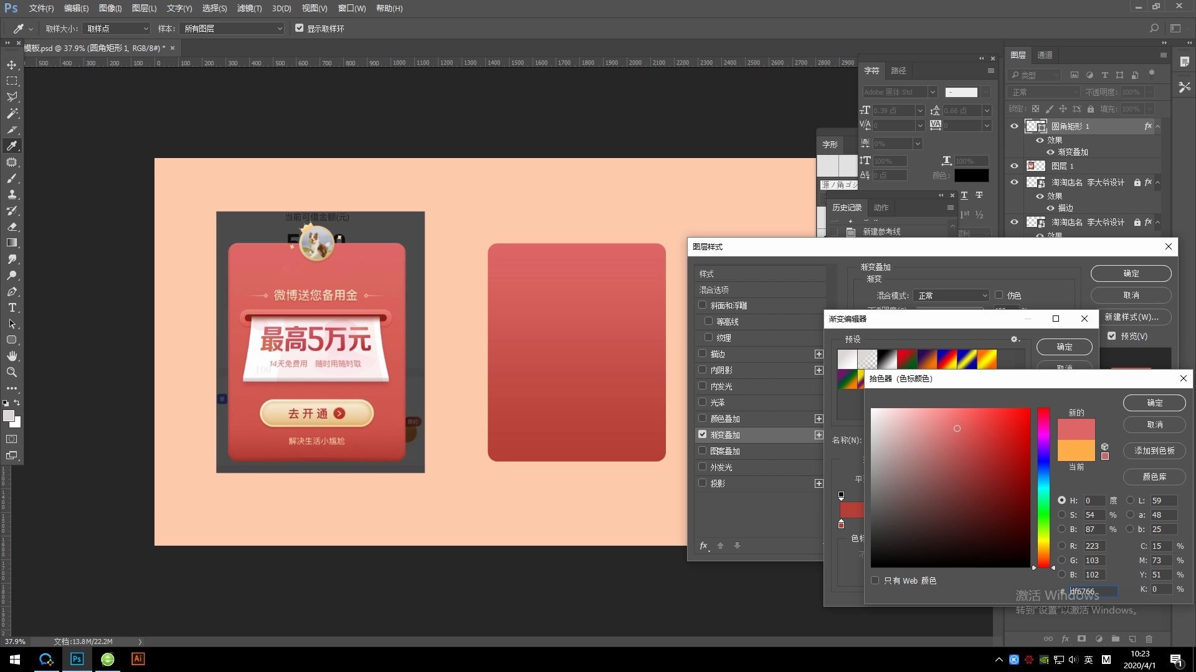Toggle the Show Sampling Ring checkbox

point(299,28)
